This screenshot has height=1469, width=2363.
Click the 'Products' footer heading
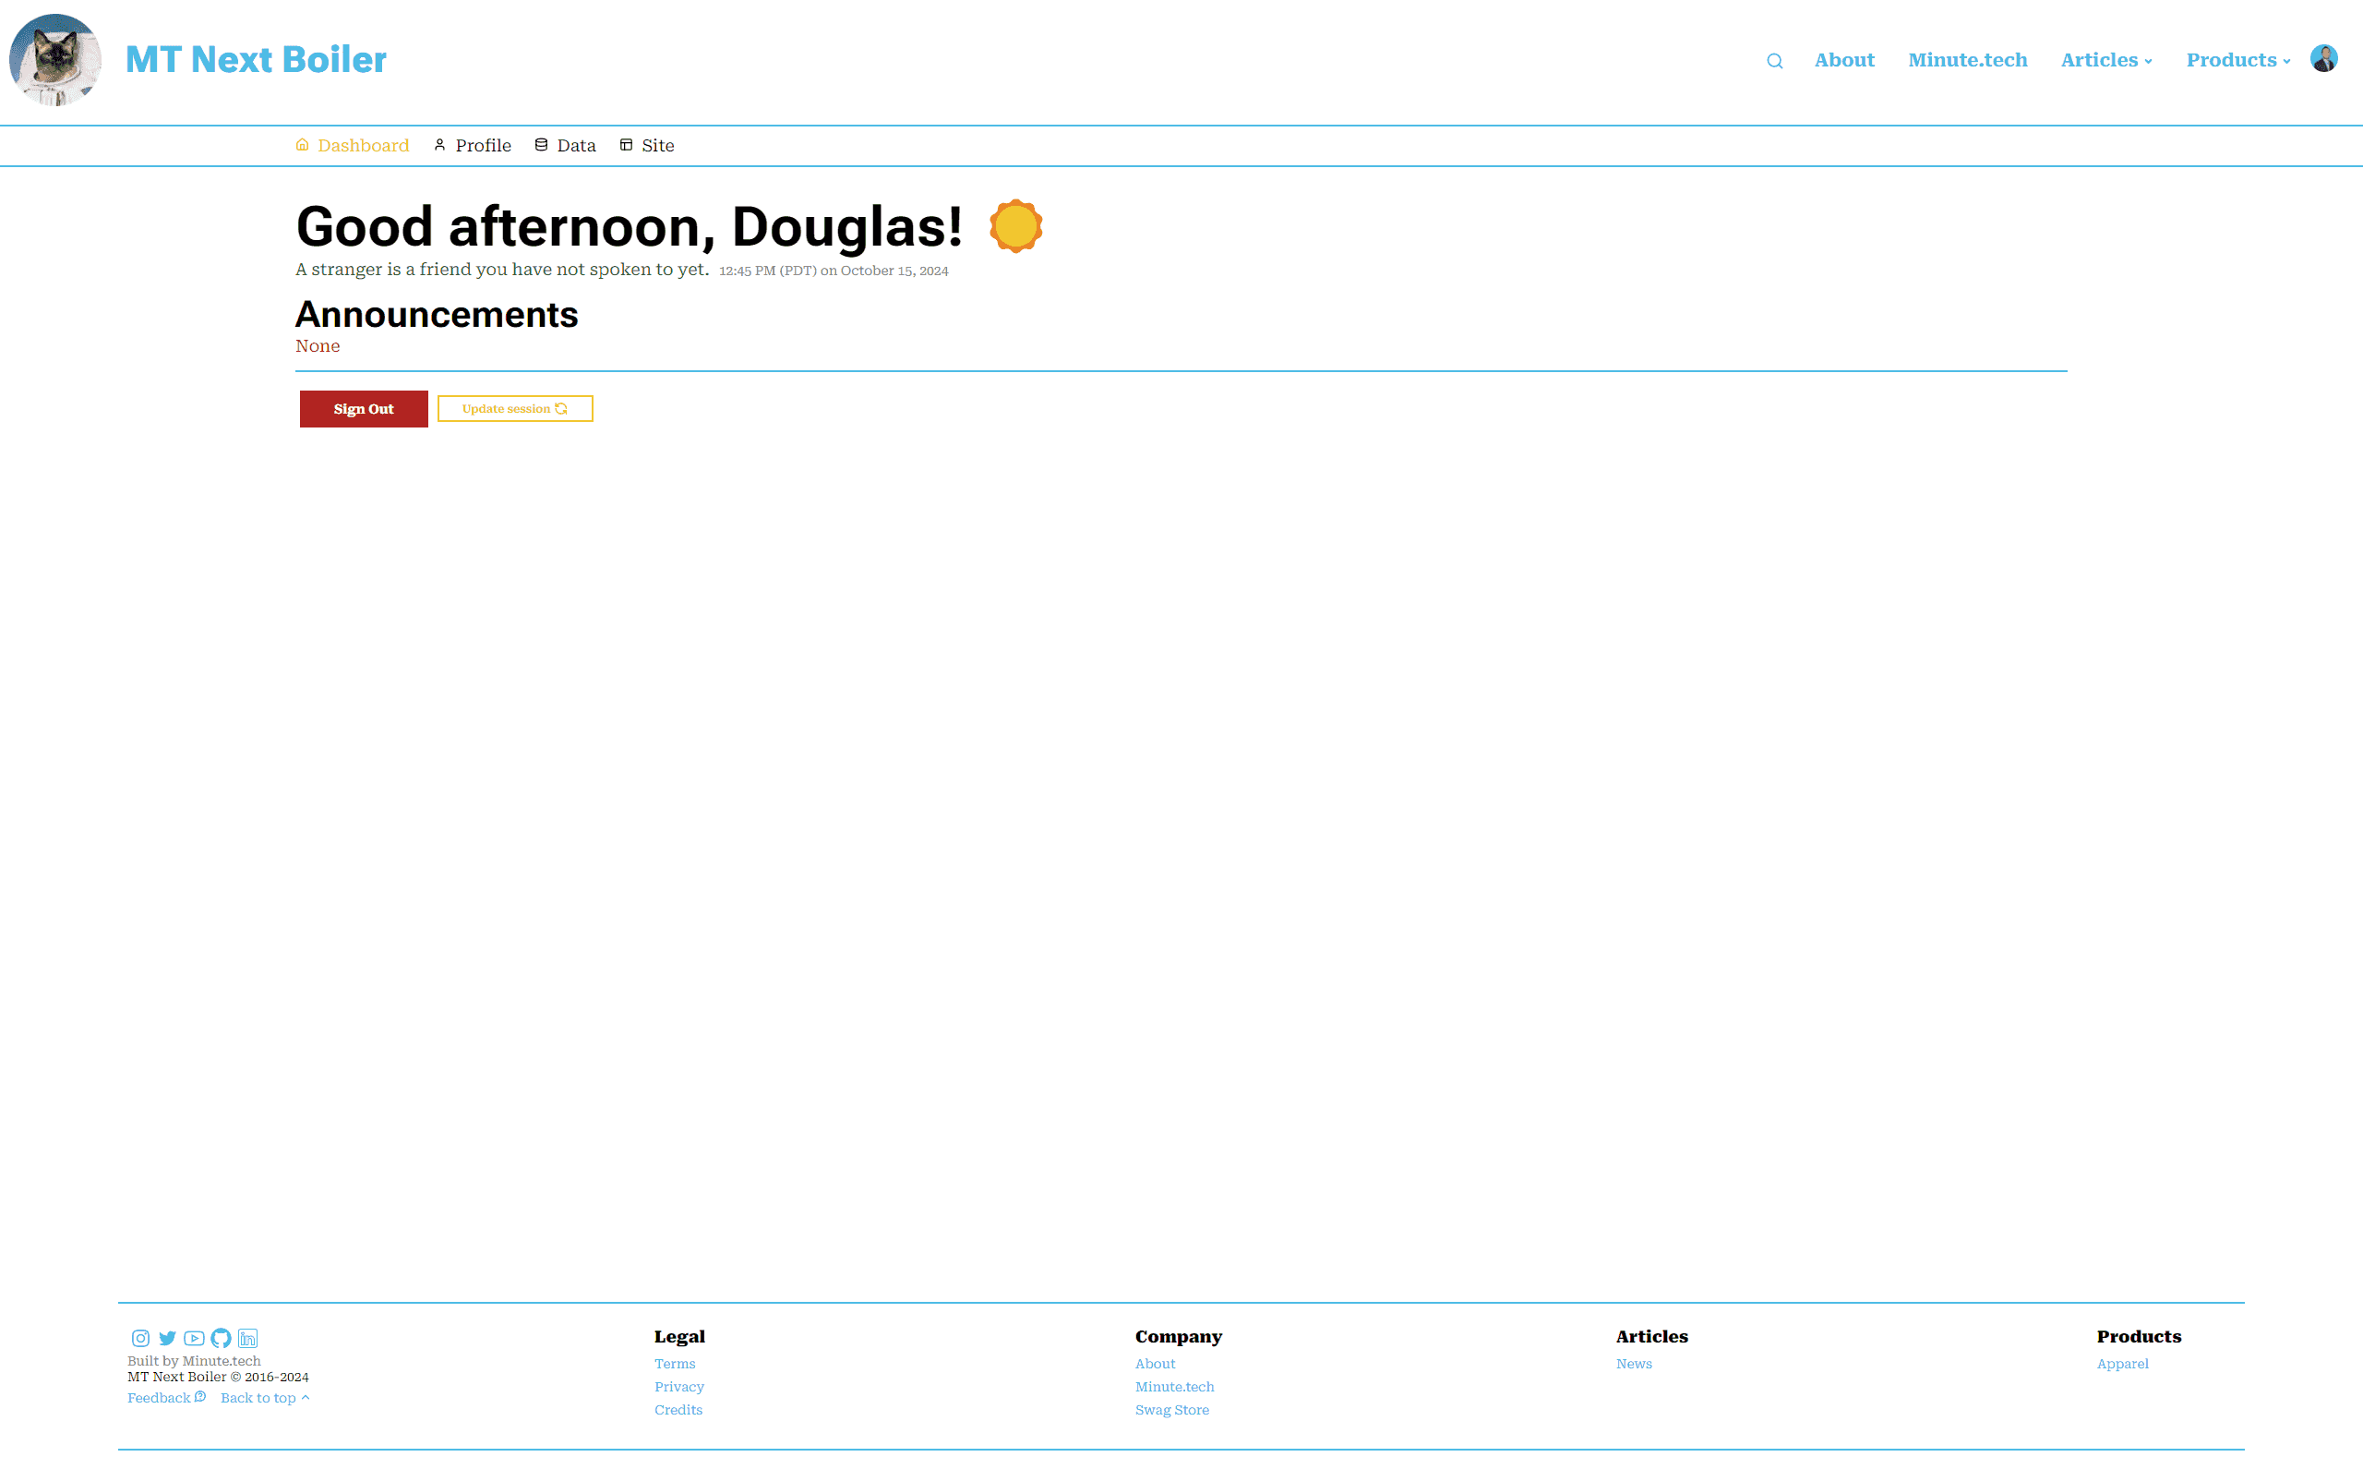(2139, 1336)
